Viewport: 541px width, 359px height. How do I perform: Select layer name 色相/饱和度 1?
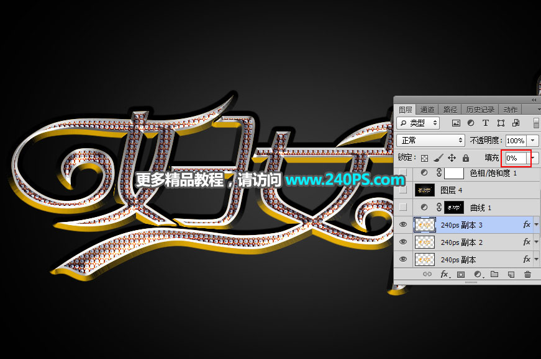tap(493, 173)
